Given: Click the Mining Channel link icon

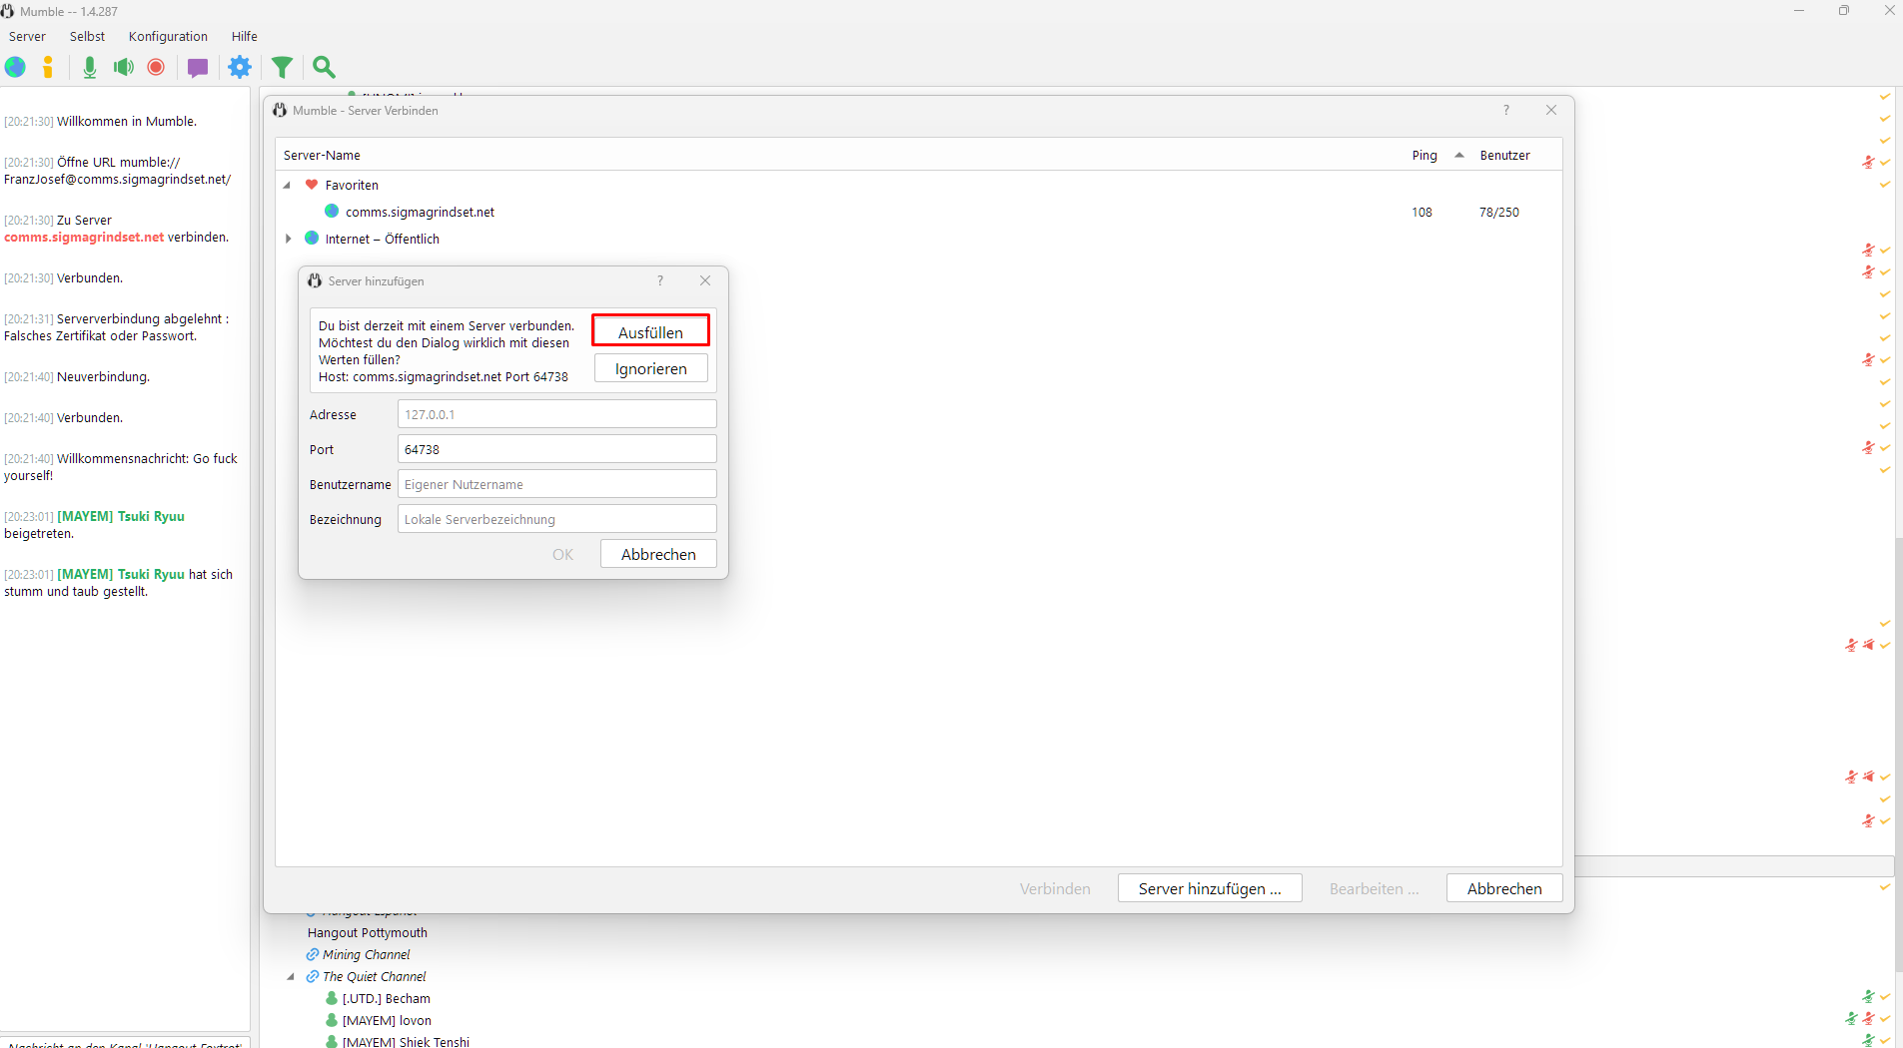Looking at the screenshot, I should click(x=313, y=954).
